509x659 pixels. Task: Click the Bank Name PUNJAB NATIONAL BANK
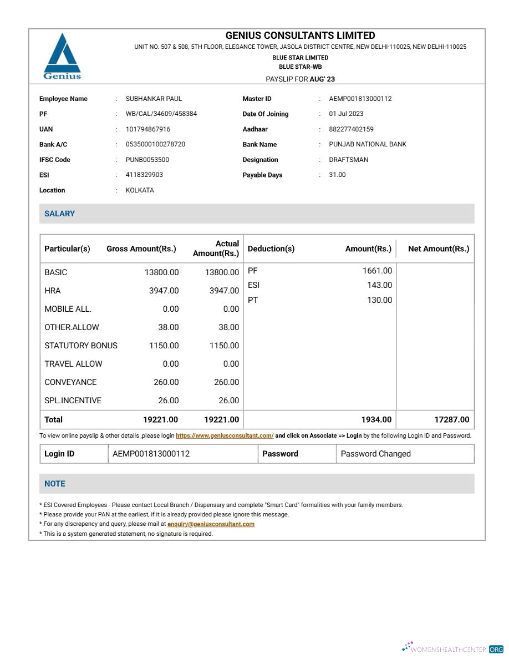point(368,144)
